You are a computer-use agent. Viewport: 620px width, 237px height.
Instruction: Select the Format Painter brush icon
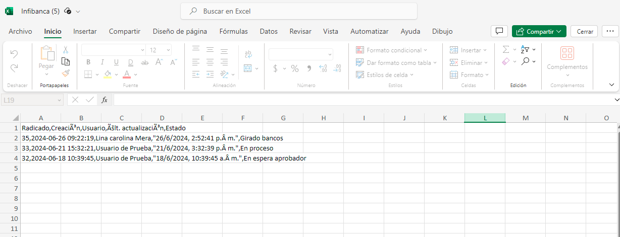65,73
